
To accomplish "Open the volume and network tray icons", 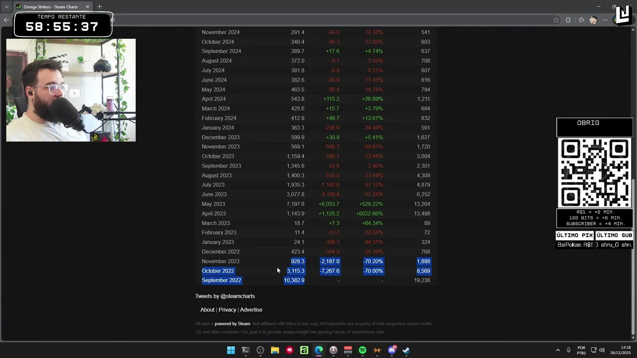I will click(x=597, y=350).
